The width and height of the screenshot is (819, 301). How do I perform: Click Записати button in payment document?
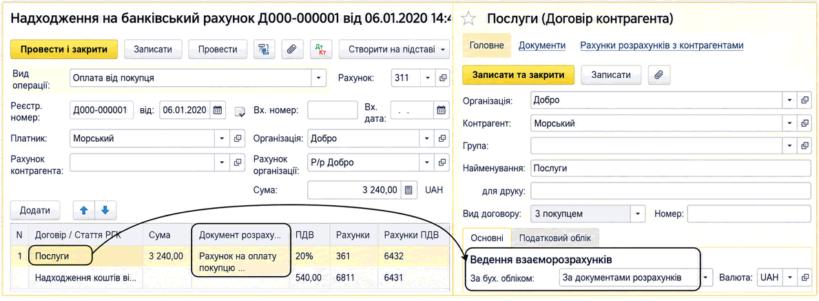[153, 49]
